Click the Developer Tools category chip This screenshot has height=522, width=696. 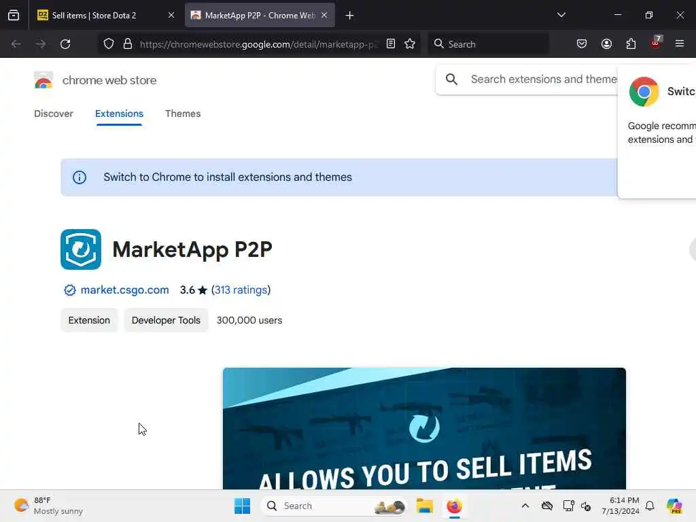coord(166,320)
